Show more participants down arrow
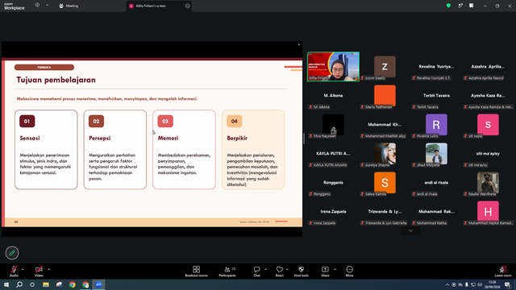The image size is (516, 290). click(x=410, y=231)
